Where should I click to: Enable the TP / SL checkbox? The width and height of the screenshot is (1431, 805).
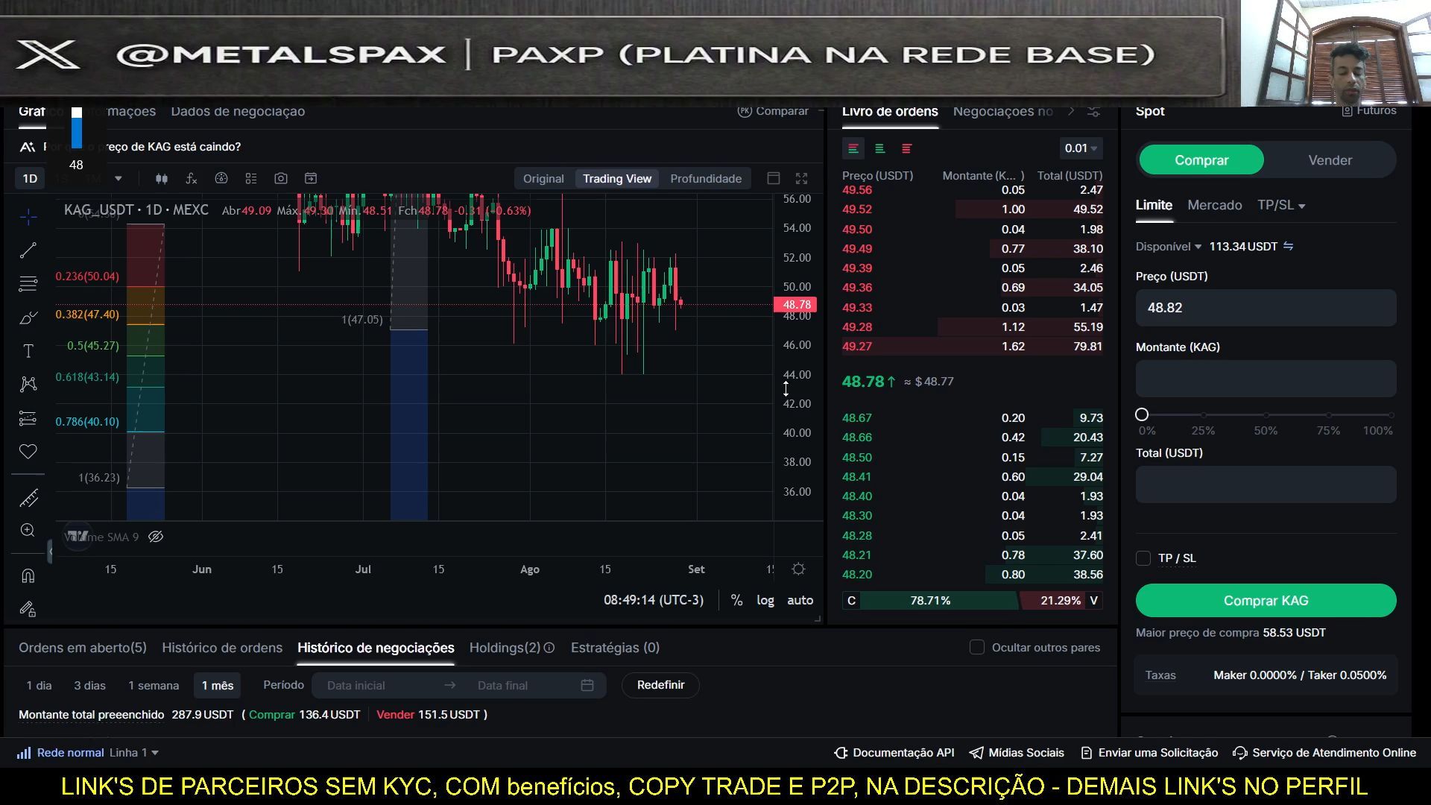[x=1143, y=558]
